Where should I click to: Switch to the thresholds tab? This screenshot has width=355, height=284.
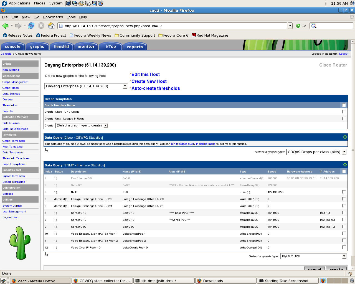[61, 46]
